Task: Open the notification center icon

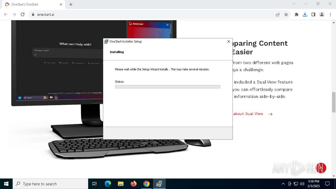Action: (327, 184)
